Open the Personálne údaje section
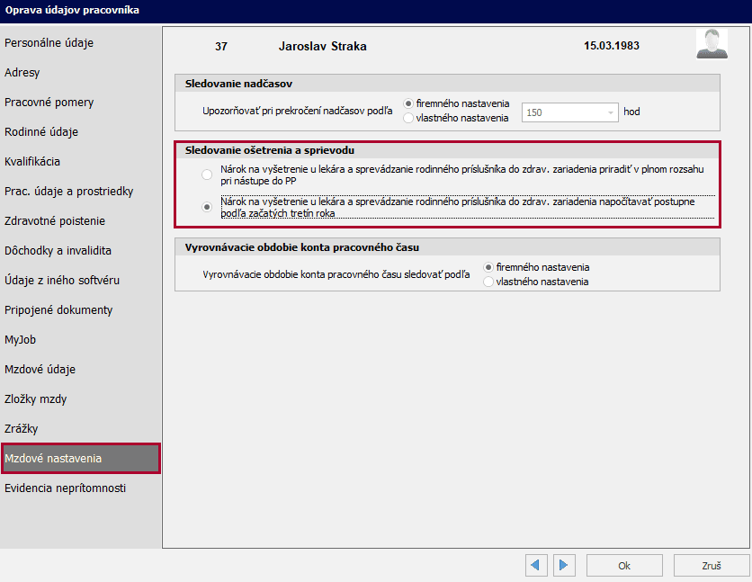Viewport: 752px width, 582px height. 49,43
